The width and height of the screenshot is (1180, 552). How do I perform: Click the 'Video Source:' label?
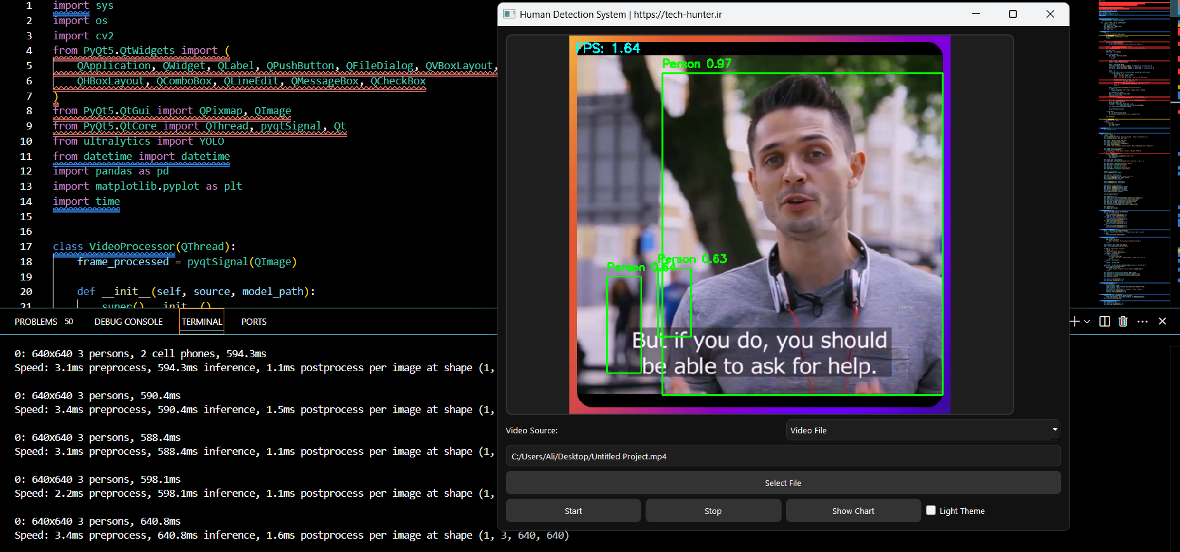coord(531,430)
